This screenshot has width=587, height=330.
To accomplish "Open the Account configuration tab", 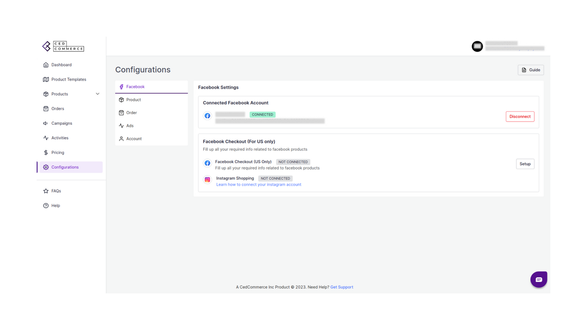I will (151, 139).
